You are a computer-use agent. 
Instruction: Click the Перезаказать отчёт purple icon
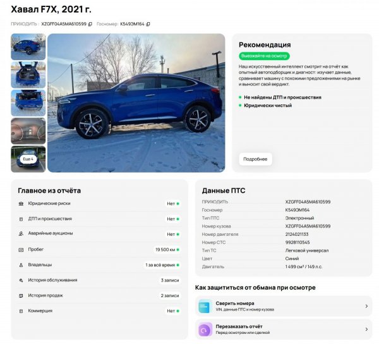coord(205,329)
